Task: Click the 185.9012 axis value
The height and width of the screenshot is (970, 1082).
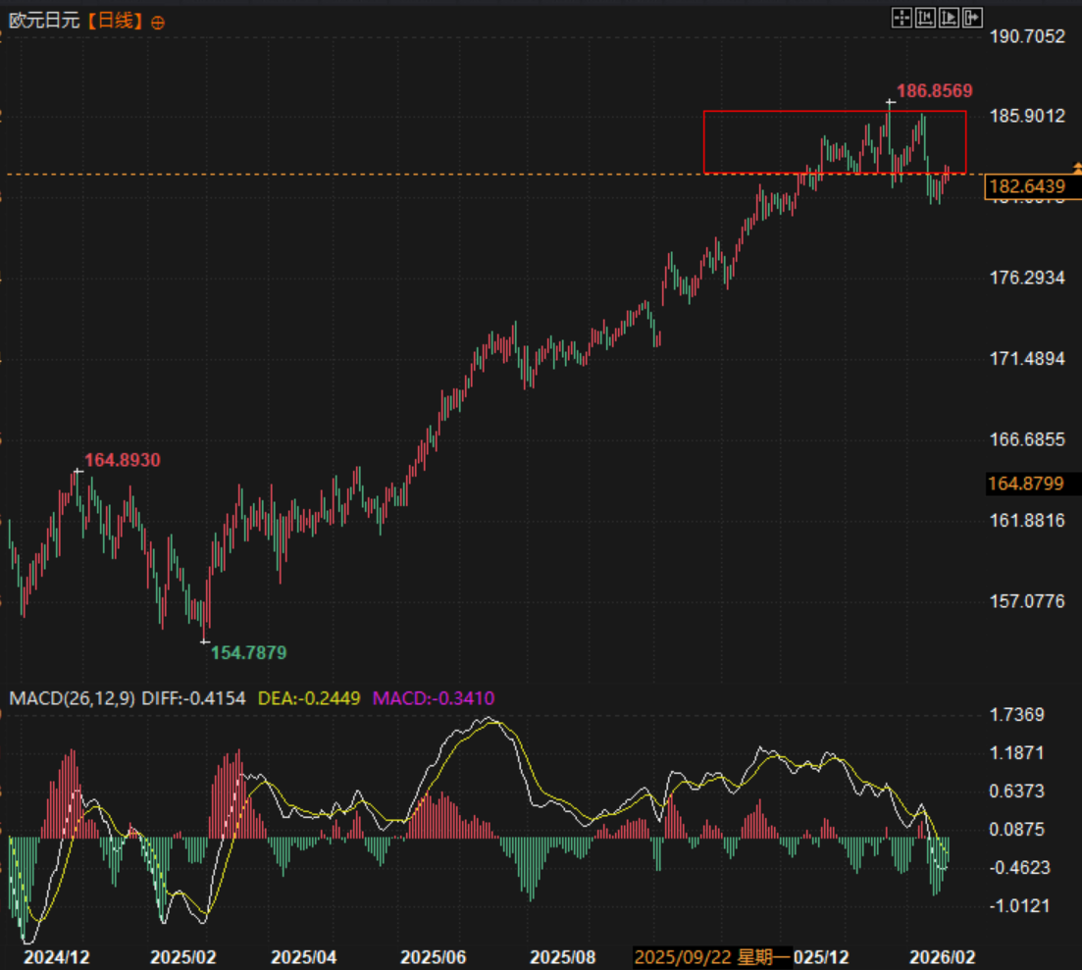Action: point(1027,116)
